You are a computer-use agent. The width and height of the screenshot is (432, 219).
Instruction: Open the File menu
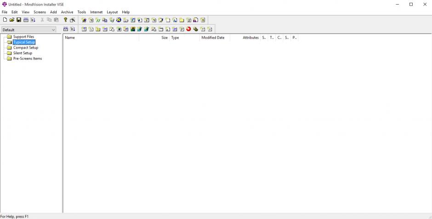coord(5,12)
